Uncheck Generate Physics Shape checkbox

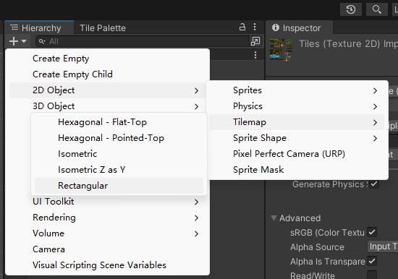(x=373, y=184)
